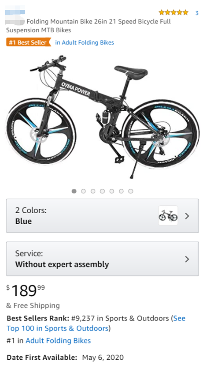Click the Blue color bike thumbnail
This screenshot has width=203, height=369.
click(168, 215)
